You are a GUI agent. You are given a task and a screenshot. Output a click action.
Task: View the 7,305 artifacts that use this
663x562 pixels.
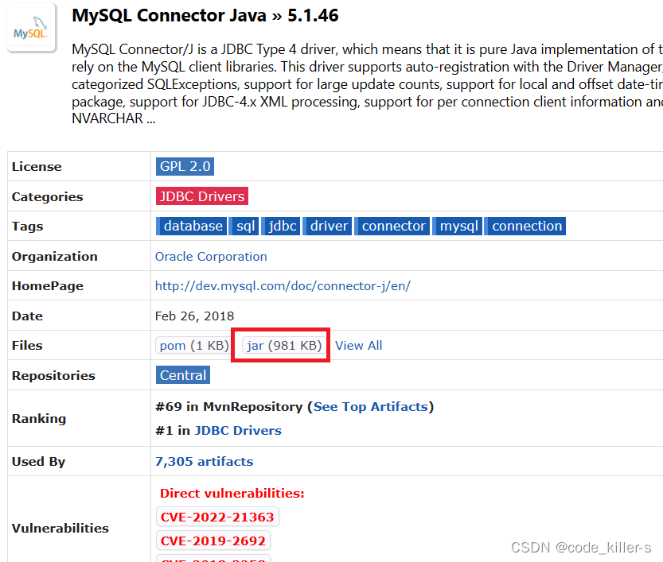coord(204,461)
